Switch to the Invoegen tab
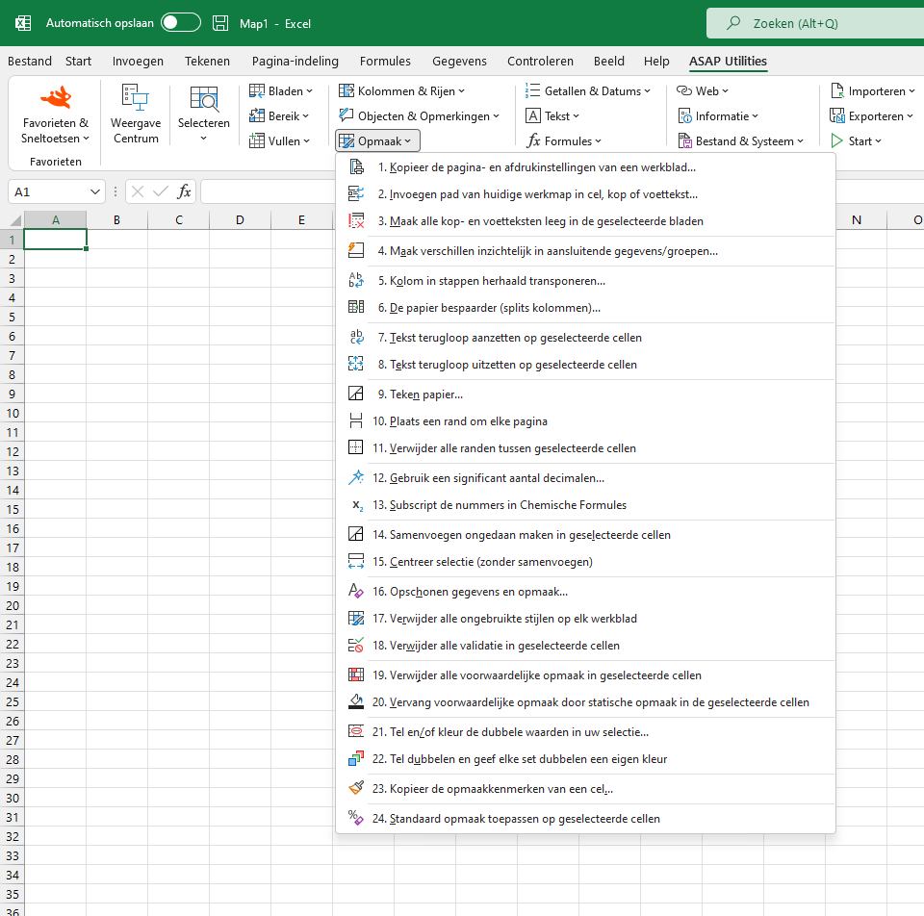Screen dimensions: 924x916 pos(138,62)
